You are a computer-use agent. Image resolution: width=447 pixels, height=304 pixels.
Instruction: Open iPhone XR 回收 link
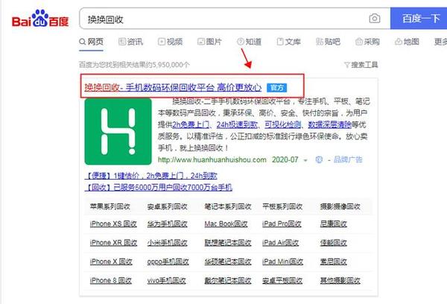[x=113, y=243]
